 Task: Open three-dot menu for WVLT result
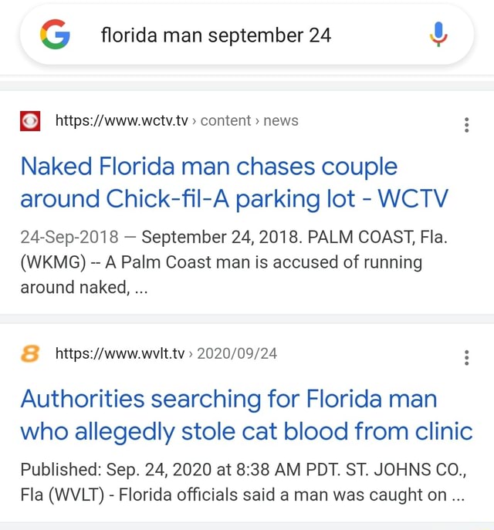pos(467,358)
